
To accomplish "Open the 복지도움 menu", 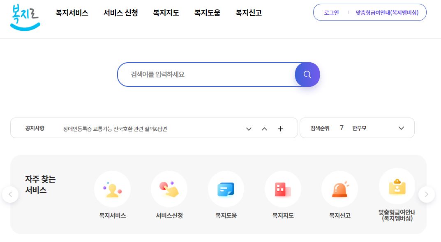I will (x=207, y=13).
